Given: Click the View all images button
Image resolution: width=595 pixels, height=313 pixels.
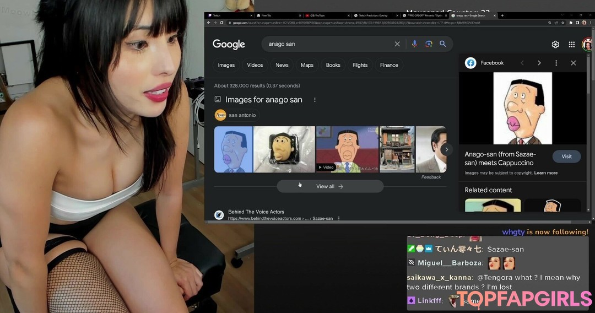Looking at the screenshot, I should (329, 186).
